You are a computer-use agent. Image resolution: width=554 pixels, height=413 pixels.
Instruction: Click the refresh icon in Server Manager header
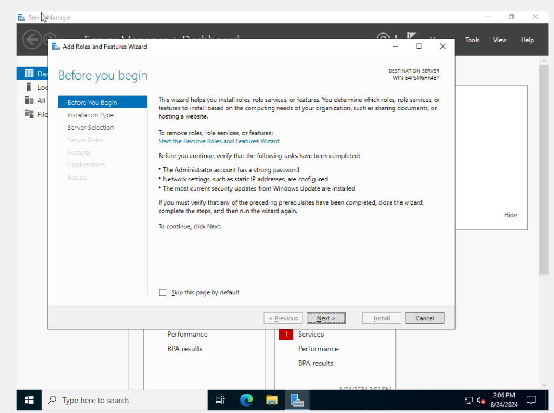click(x=383, y=36)
